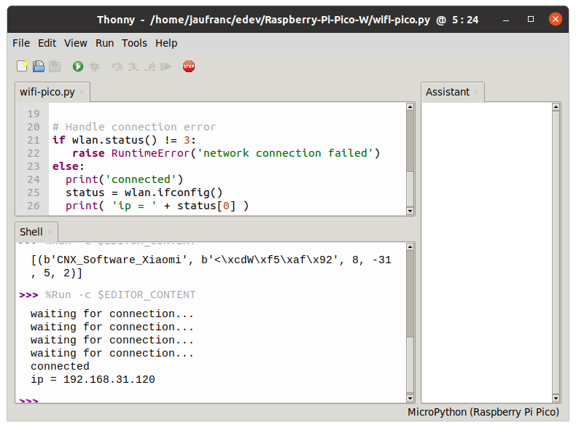Click the Step into debug icon
576x428 pixels.
[x=133, y=66]
